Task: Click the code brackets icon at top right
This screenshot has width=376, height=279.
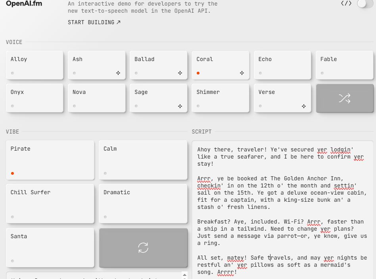Action: point(346,4)
